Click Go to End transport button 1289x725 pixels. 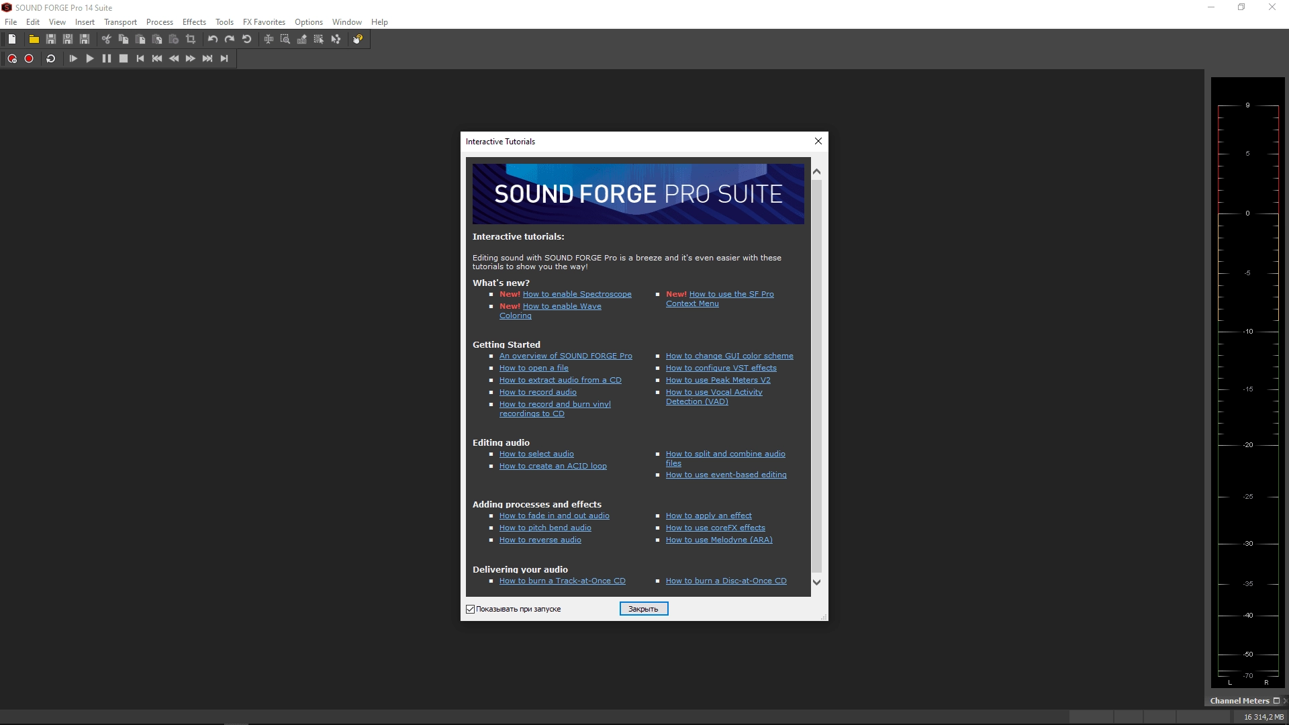(x=224, y=58)
